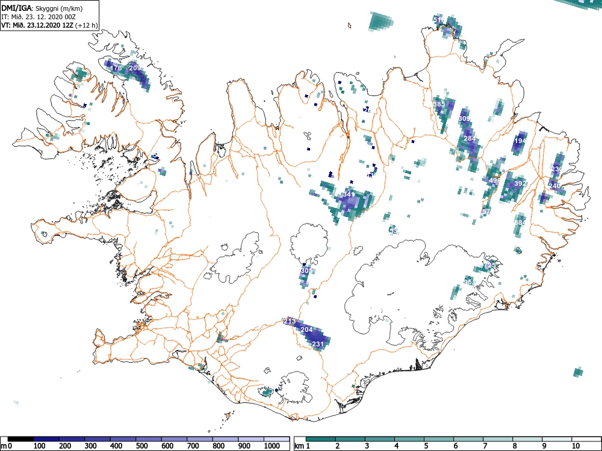The image size is (602, 451).
Task: Click the visibility value '240' on the map
Action: point(555,186)
